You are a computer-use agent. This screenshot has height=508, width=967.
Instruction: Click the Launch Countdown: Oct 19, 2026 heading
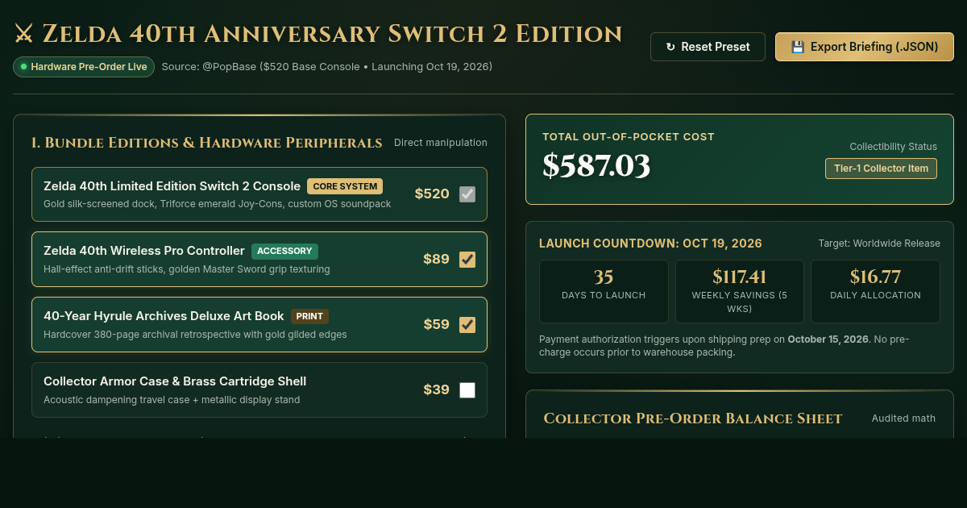(650, 244)
